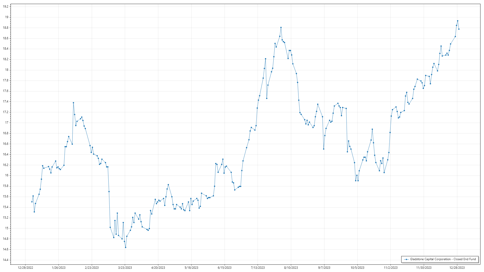Click the 1/26/2023 x-axis date label

(58, 268)
